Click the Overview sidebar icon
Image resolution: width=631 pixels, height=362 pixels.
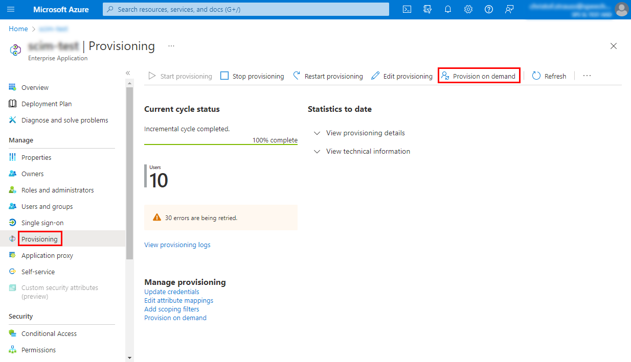pos(13,87)
